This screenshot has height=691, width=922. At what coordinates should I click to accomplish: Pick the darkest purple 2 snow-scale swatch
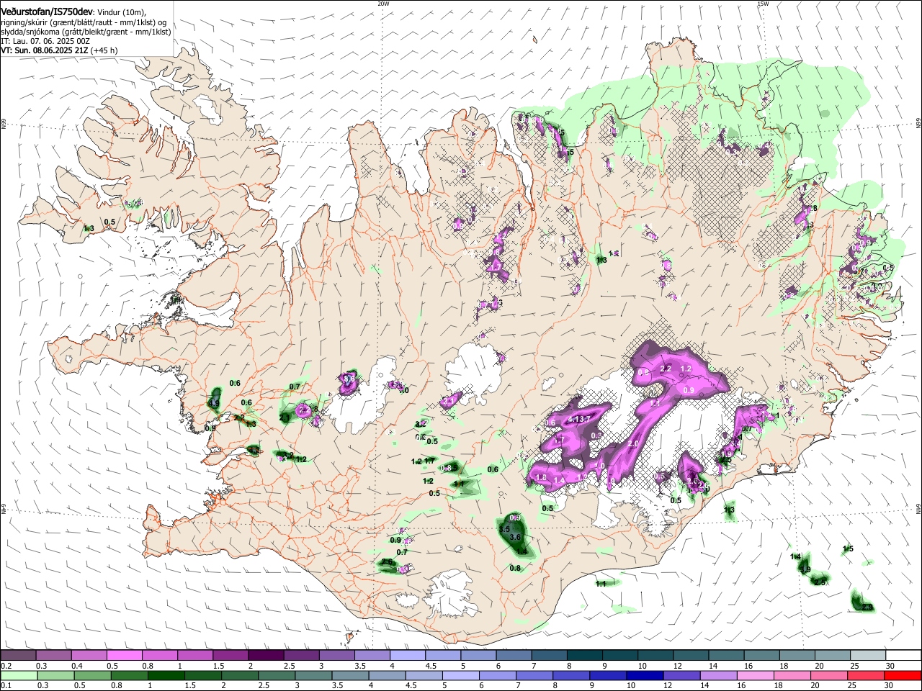pyautogui.click(x=265, y=655)
